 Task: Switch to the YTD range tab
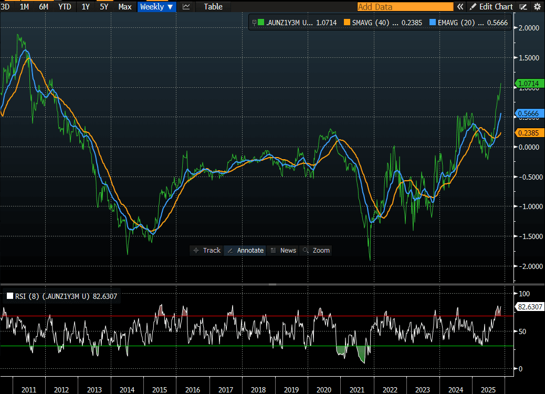click(x=65, y=7)
